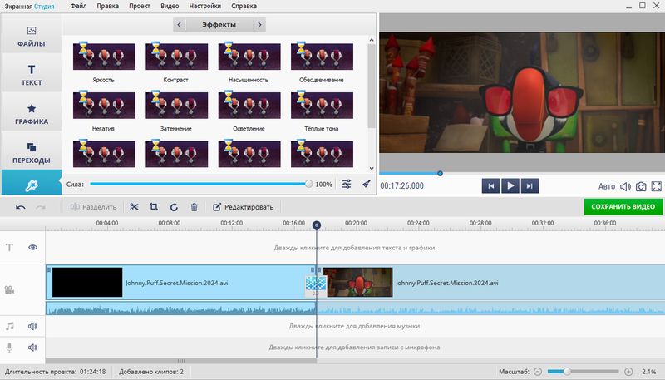
Task: Undo the last action
Action: 20,207
